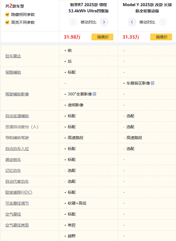This screenshot has width=176, height=241.
Task: Click 询底价 button for 31.98万 model
Action: (x=102, y=37)
